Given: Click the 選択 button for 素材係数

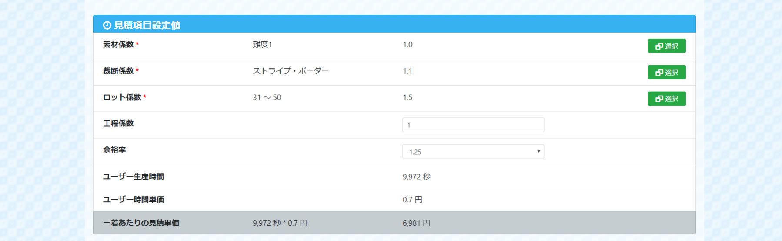Looking at the screenshot, I should click(x=666, y=46).
